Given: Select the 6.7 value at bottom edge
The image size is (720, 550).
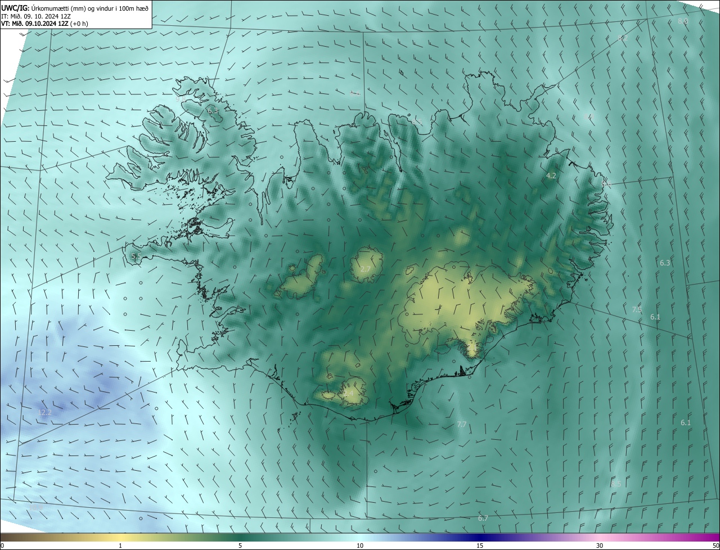Looking at the screenshot, I should point(483,518).
